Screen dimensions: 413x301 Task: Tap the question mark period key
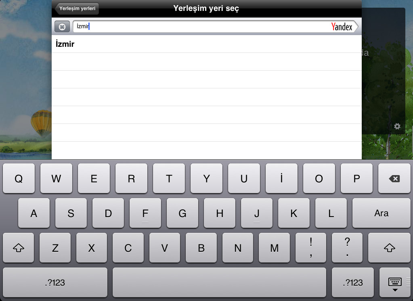coord(347,248)
